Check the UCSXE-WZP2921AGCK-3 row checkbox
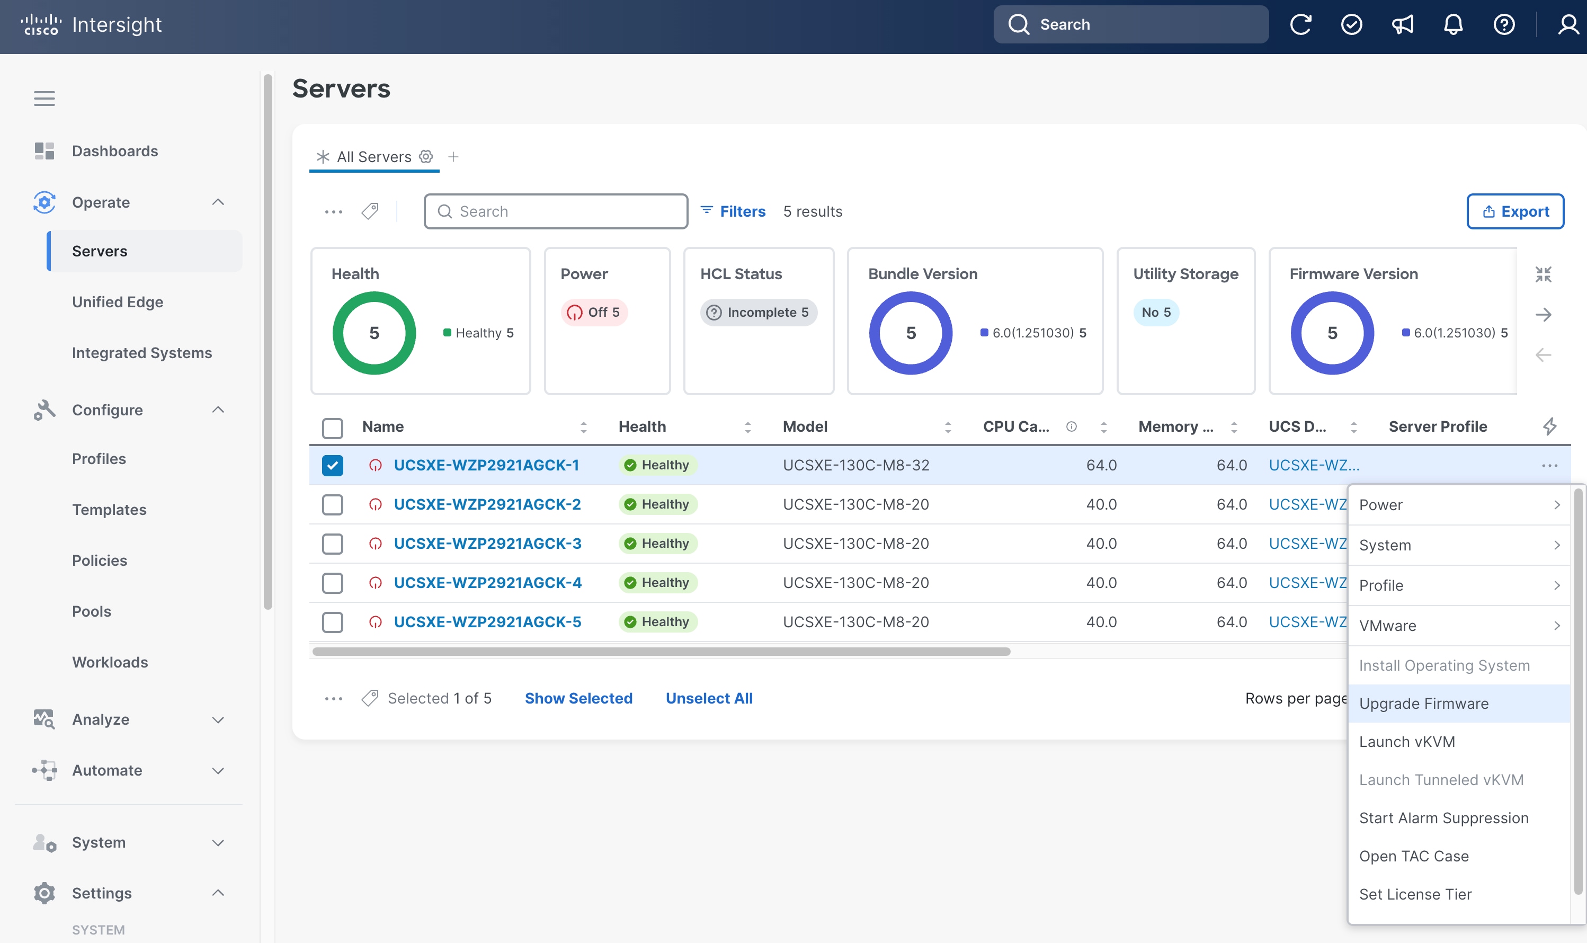The height and width of the screenshot is (943, 1587). 332,544
